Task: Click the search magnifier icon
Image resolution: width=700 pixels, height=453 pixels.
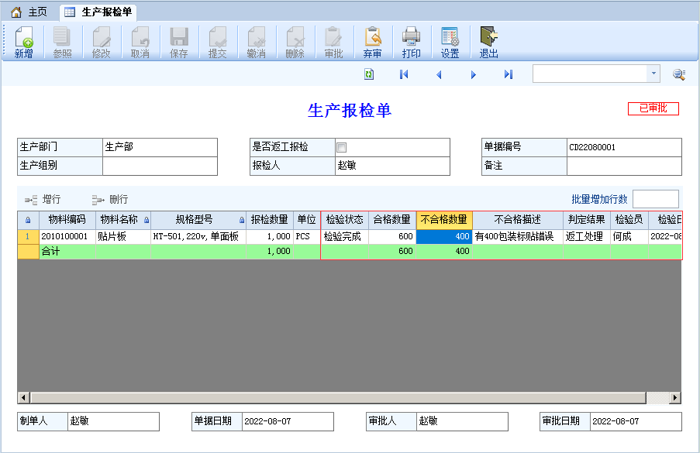Action: point(679,74)
